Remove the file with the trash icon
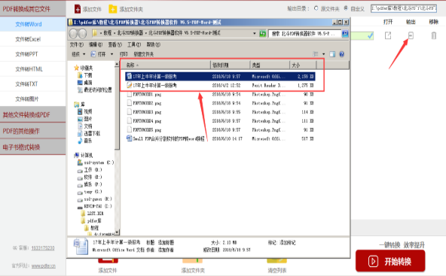 [x=434, y=35]
